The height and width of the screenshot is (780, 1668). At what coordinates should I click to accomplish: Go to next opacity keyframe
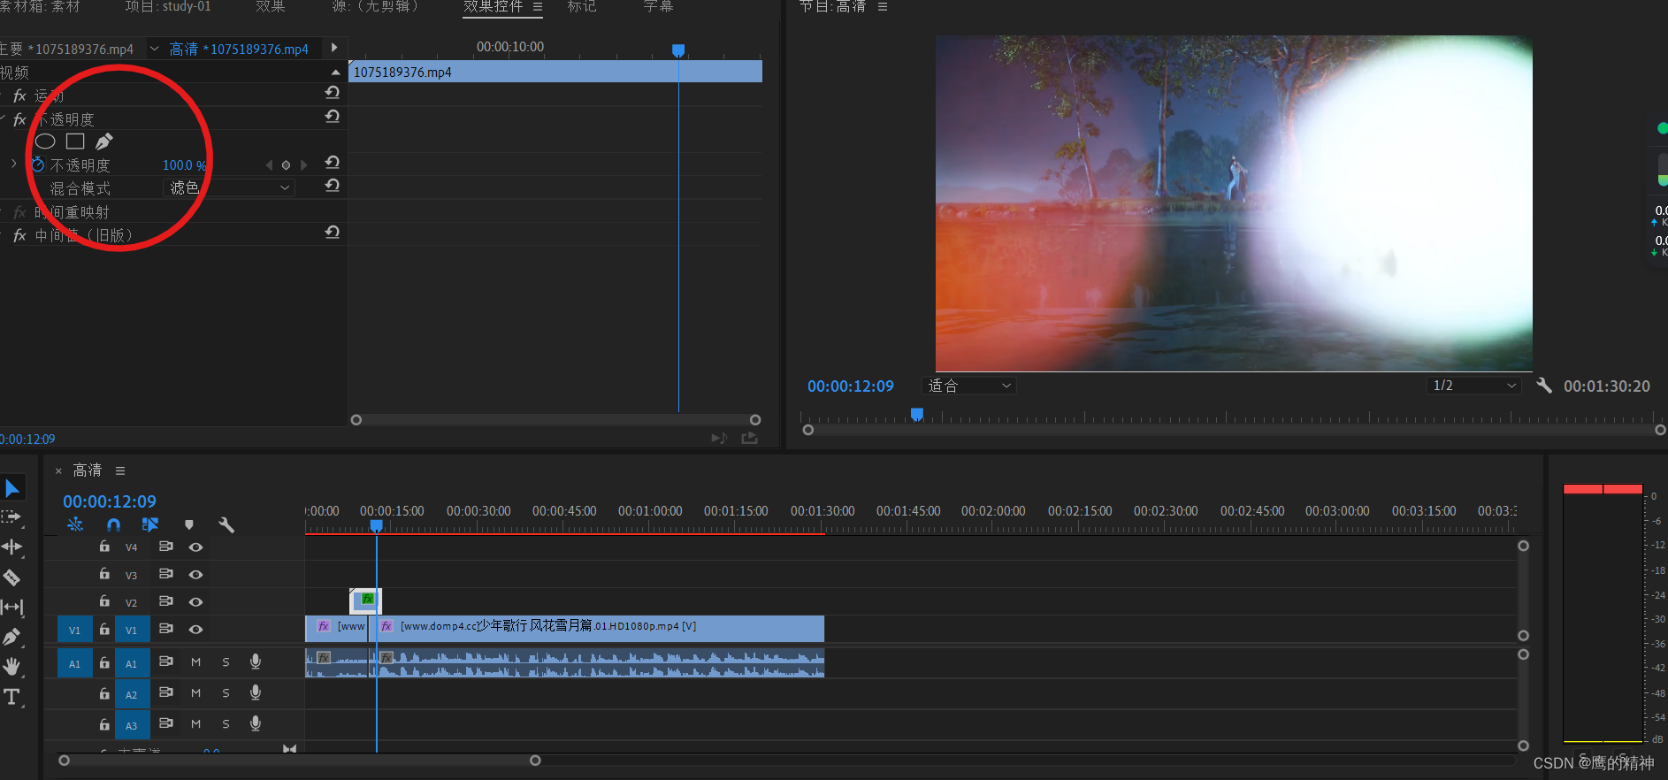click(x=303, y=165)
